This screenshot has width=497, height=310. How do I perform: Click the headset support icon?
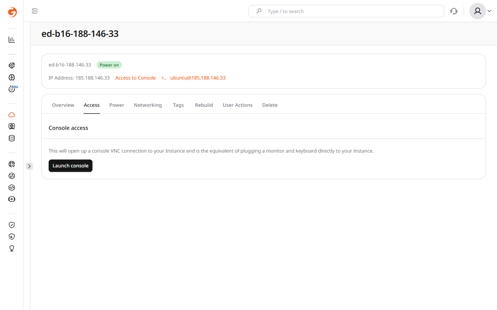click(x=454, y=11)
